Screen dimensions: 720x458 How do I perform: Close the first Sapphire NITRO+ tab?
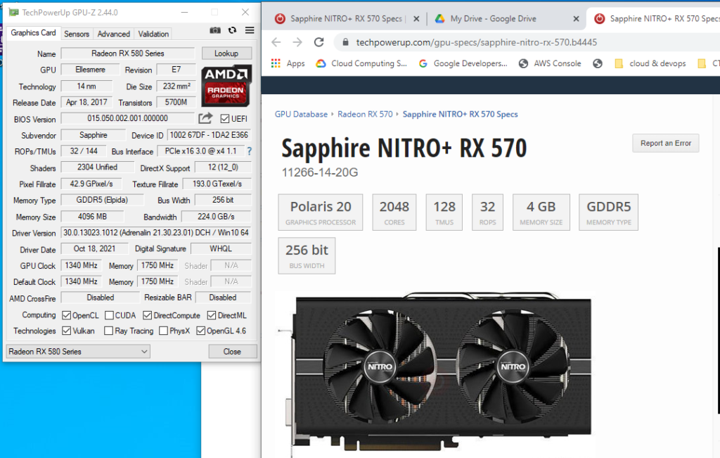click(416, 19)
